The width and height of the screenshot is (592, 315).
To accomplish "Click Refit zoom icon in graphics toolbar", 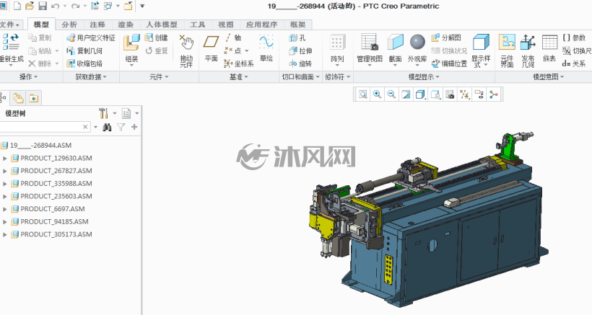I will tap(363, 94).
